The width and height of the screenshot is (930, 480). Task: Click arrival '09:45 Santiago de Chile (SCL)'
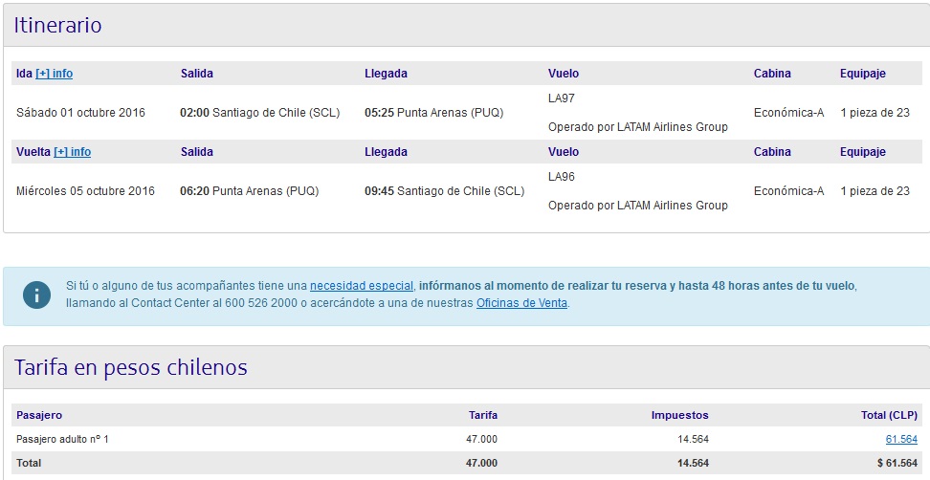point(444,191)
